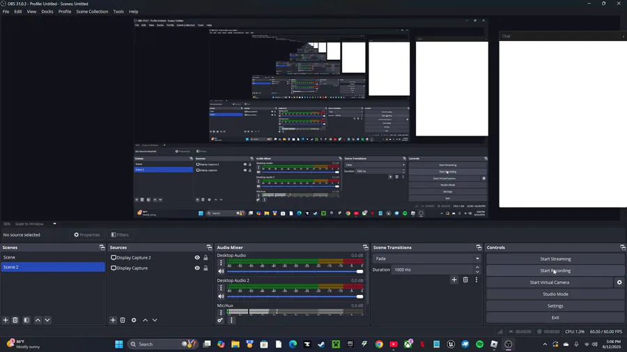Decrease transition duration with down stepper
This screenshot has width=627, height=352.
point(477,272)
